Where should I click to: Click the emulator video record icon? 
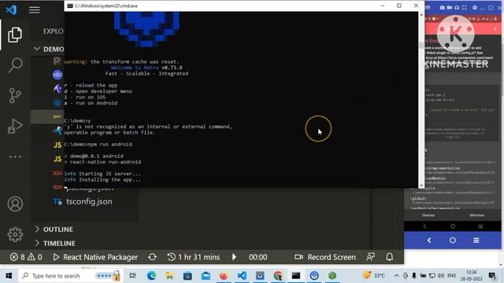[450, 7]
